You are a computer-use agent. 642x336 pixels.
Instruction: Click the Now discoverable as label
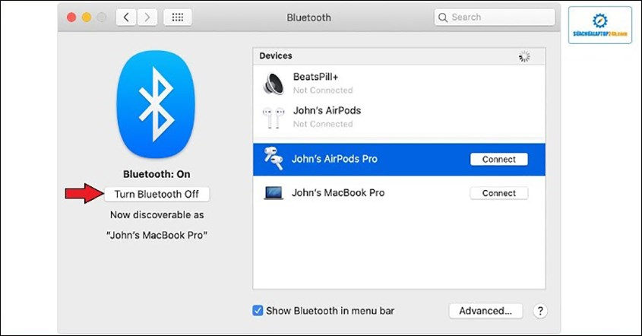pyautogui.click(x=157, y=214)
